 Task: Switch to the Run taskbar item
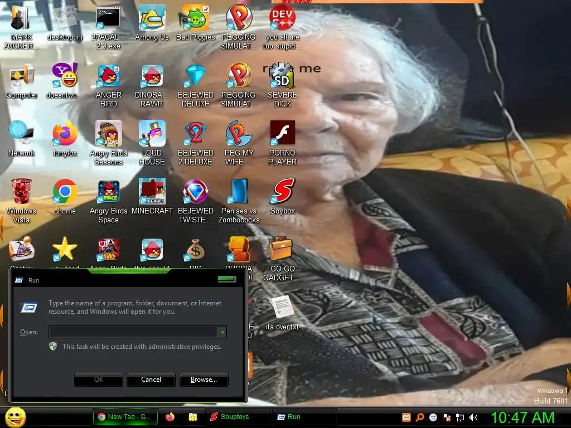pos(305,417)
